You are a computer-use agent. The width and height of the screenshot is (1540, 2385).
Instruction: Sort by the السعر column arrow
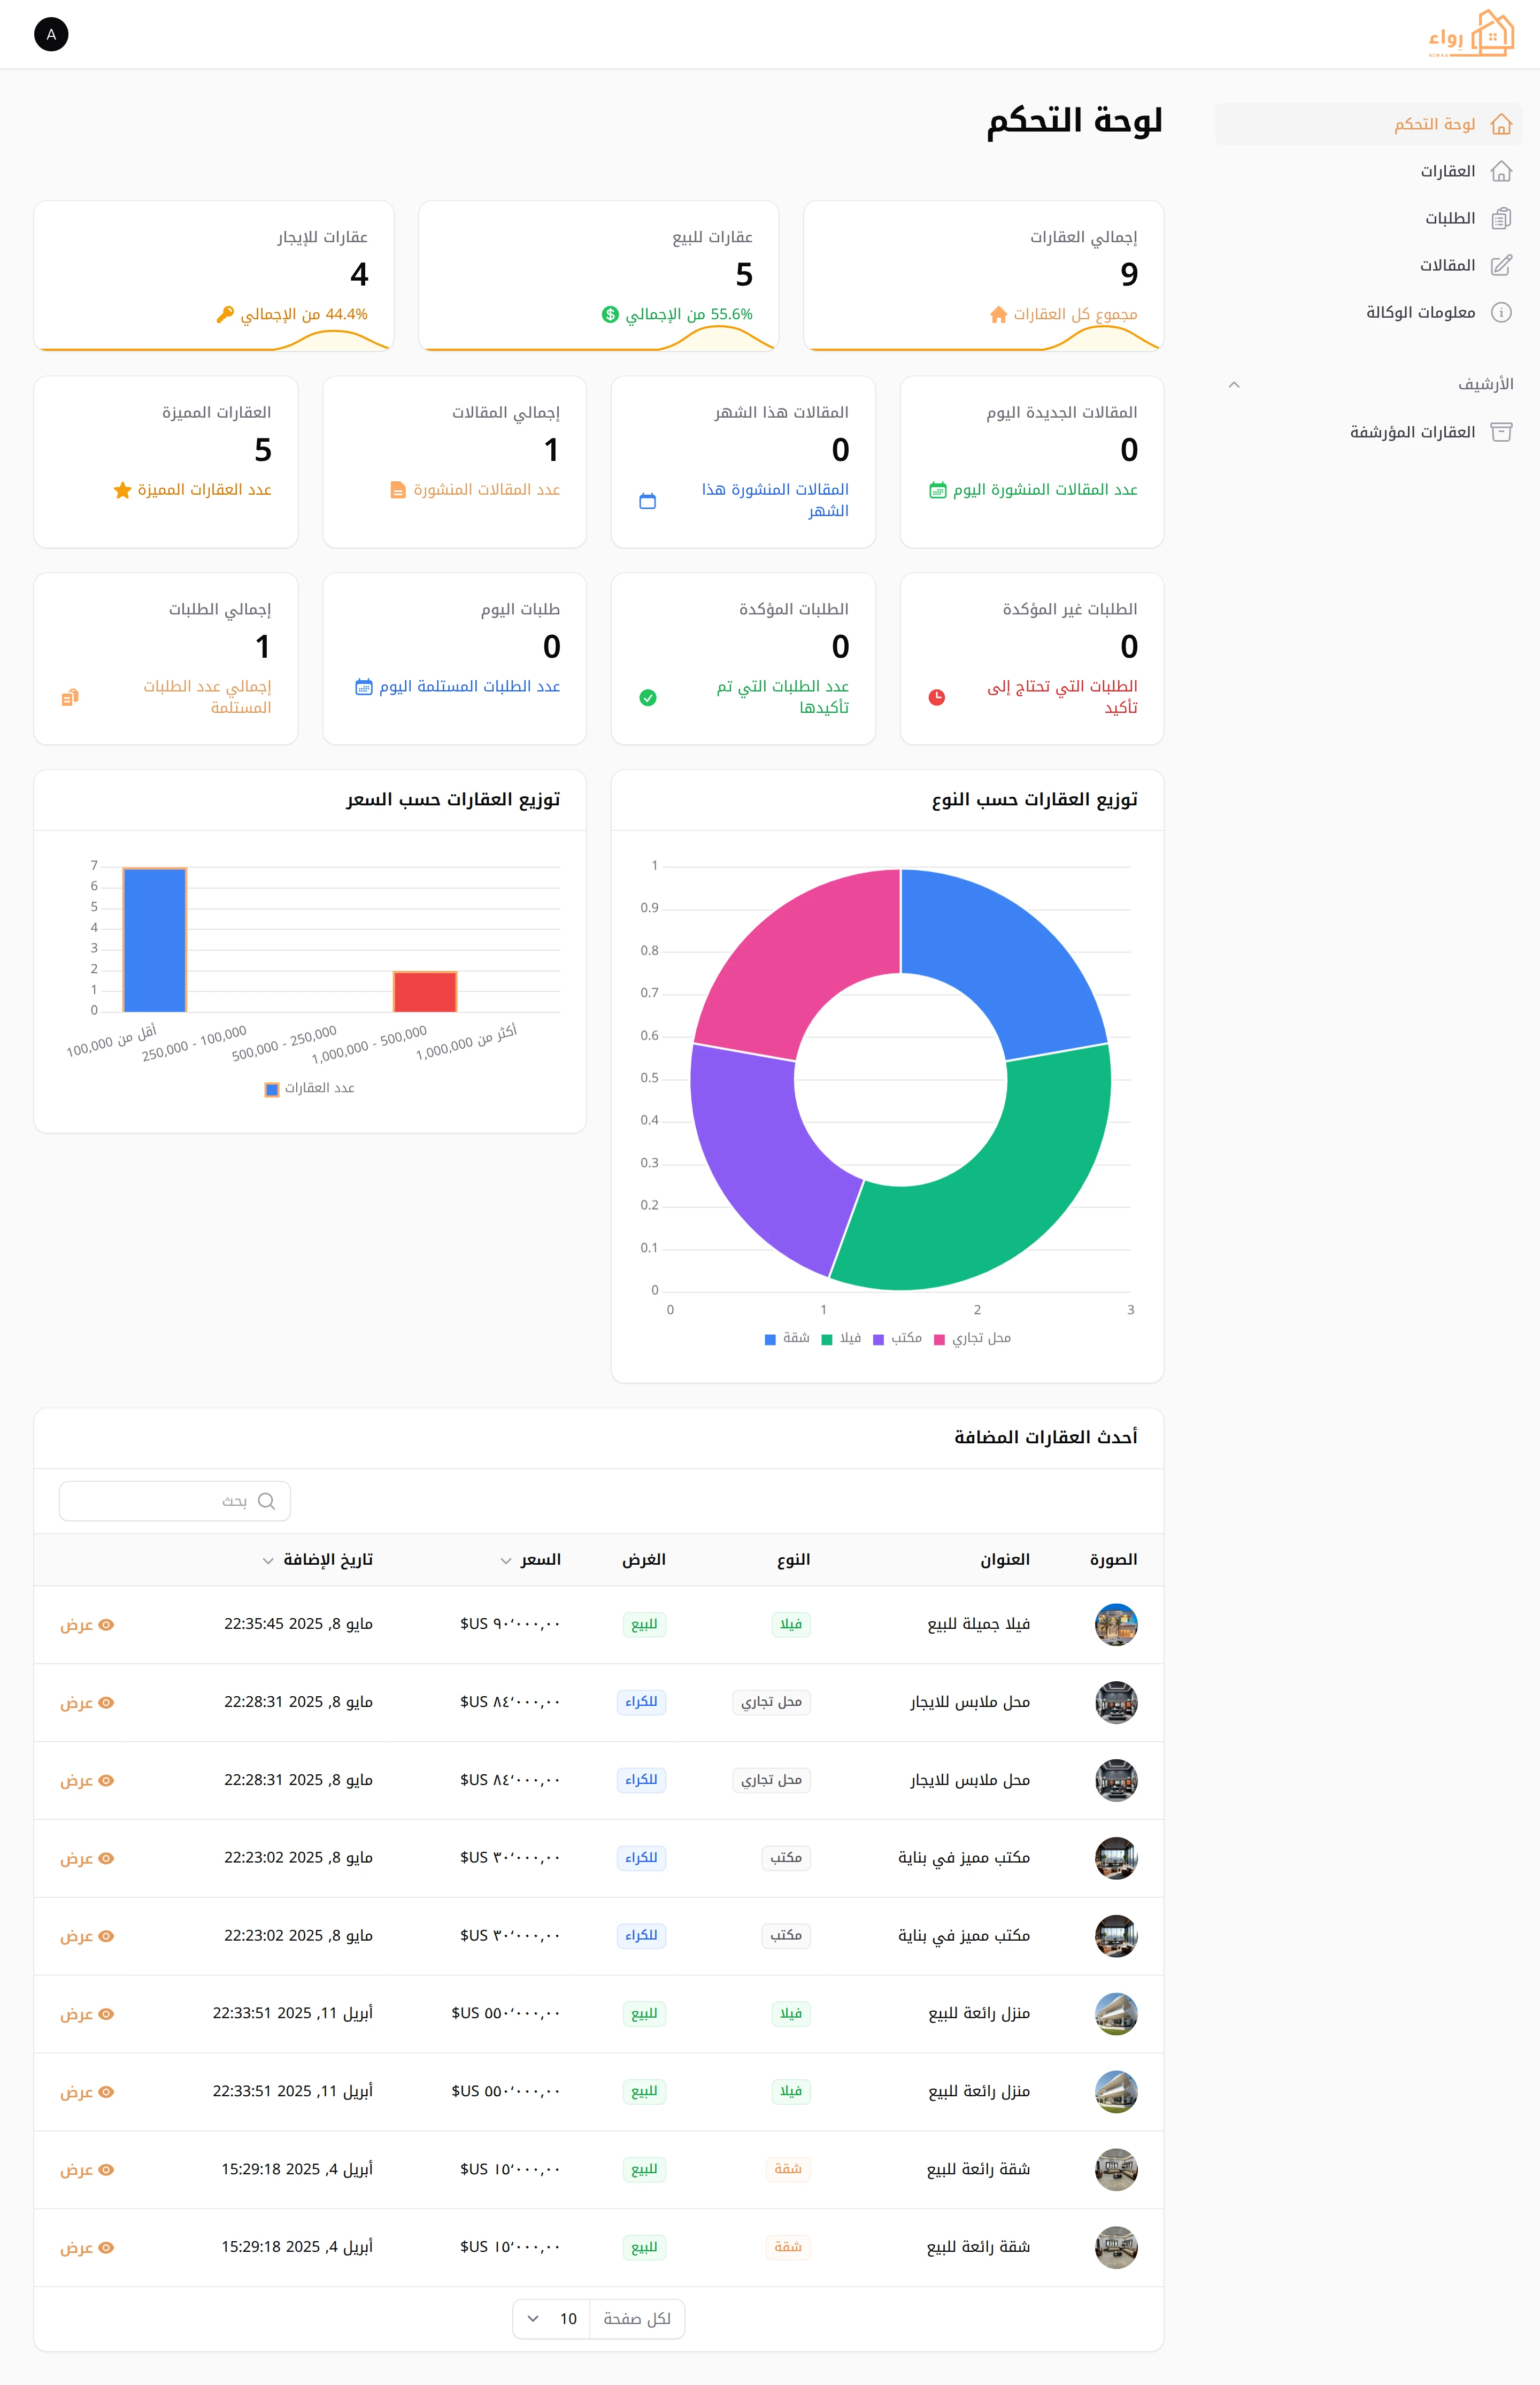506,1560
